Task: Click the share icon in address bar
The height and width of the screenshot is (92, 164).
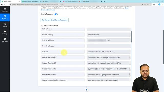Action: point(148,5)
